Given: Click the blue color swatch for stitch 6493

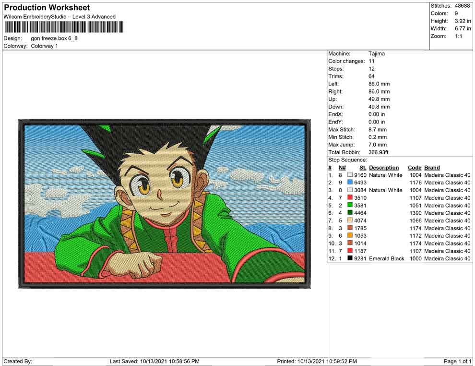Looking at the screenshot, I should (x=350, y=182).
